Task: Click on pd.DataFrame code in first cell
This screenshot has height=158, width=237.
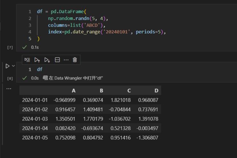Action: [x=67, y=12]
